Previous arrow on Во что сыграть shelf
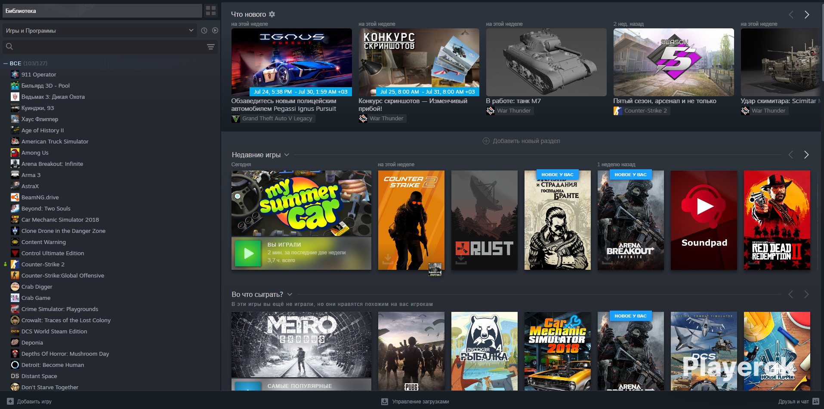The image size is (824, 409). point(790,294)
